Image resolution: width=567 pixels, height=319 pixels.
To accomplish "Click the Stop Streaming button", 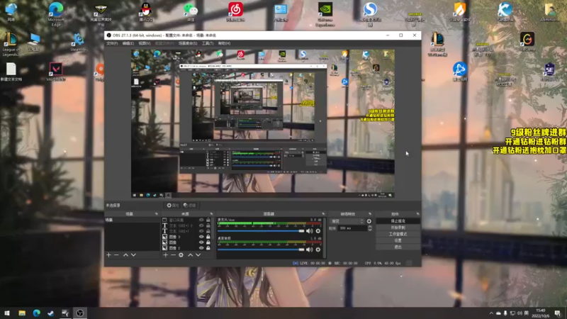I will pos(398,221).
